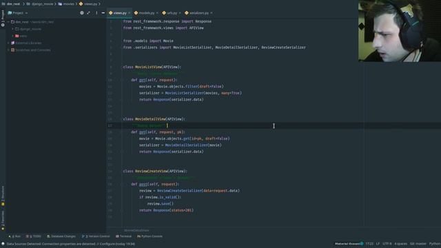Click the django_movie breadcrumb

coord(40,4)
